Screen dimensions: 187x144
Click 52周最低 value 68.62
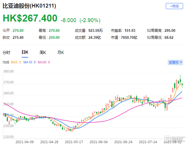(x=169, y=38)
